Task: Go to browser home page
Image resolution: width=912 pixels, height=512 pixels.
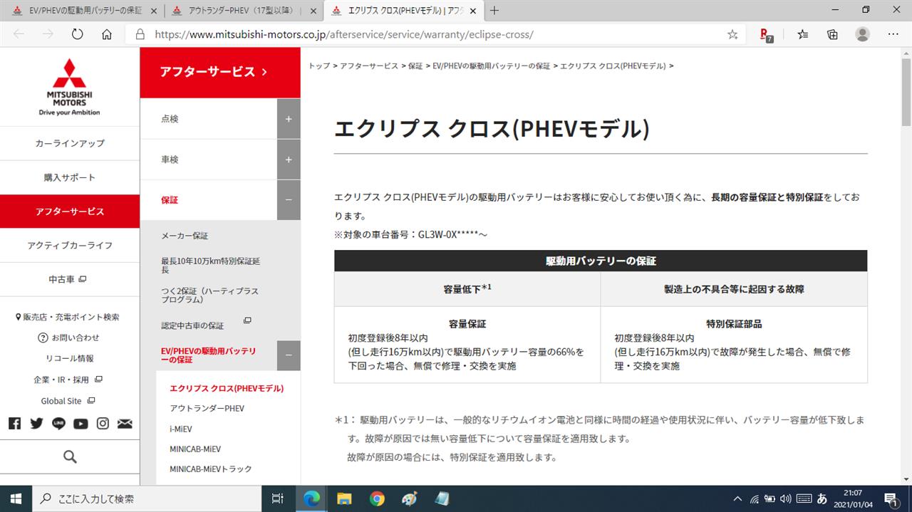Action: pyautogui.click(x=107, y=34)
